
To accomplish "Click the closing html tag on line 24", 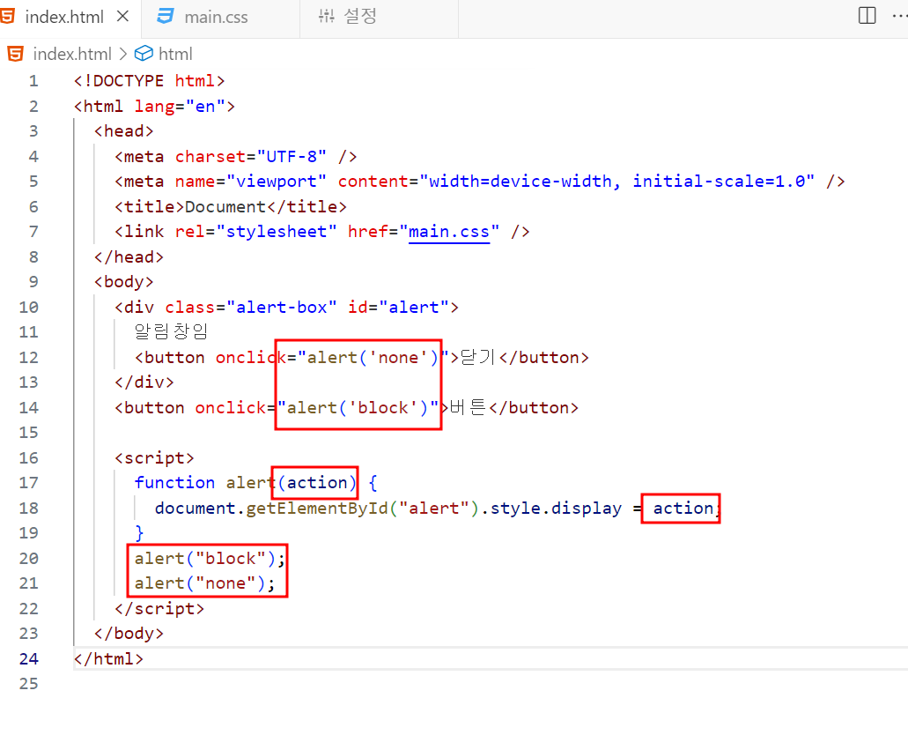I will point(109,659).
